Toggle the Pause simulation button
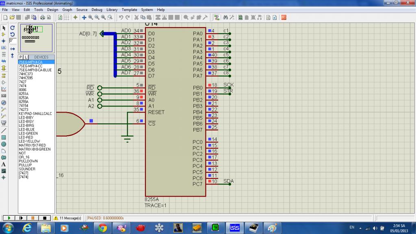Image resolution: width=416 pixels, height=234 pixels. (x=32, y=218)
